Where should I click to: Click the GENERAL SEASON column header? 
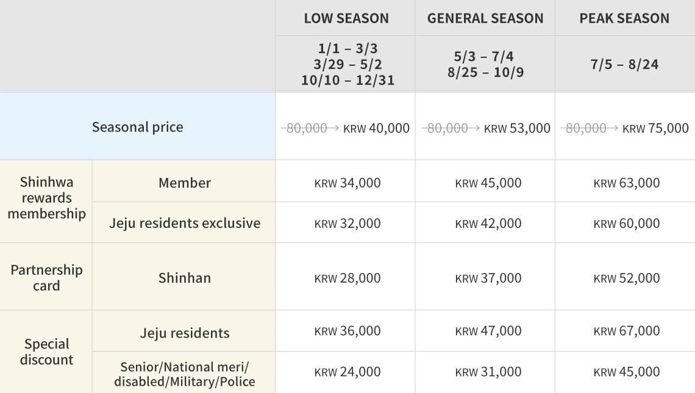coord(485,18)
